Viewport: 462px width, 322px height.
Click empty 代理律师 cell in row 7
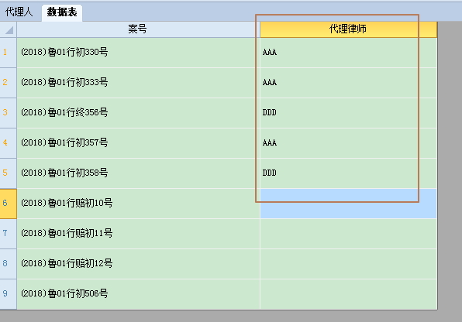(x=348, y=234)
